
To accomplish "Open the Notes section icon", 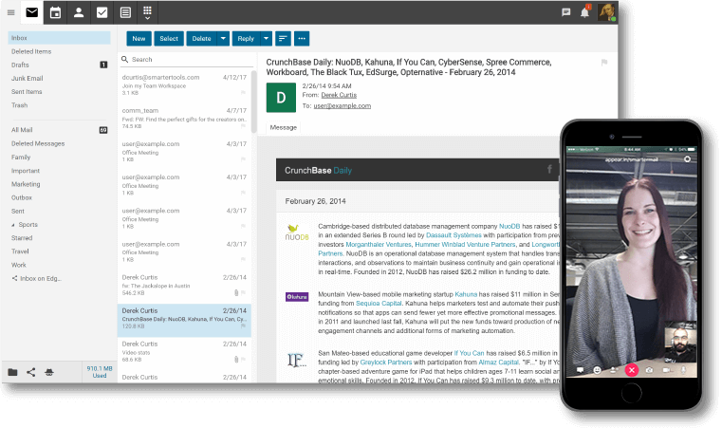I will tap(125, 12).
